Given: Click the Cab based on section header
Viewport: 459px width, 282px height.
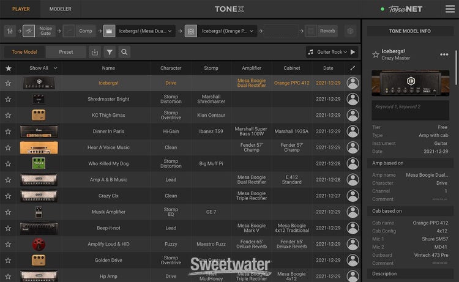Looking at the screenshot, I should click(410, 211).
